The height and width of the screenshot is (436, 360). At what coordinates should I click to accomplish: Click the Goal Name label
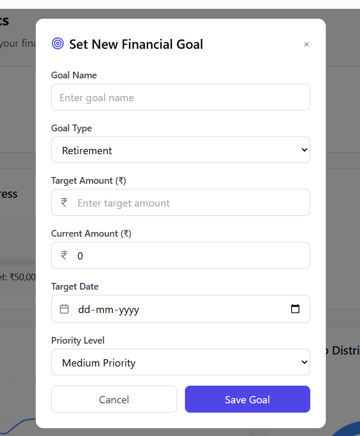[74, 75]
